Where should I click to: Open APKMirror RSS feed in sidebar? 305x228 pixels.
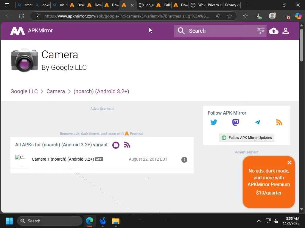tap(279, 122)
